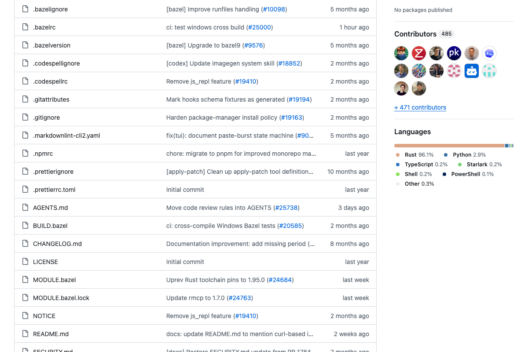Open pull request #19194 link
The width and height of the screenshot is (528, 352).
(299, 99)
